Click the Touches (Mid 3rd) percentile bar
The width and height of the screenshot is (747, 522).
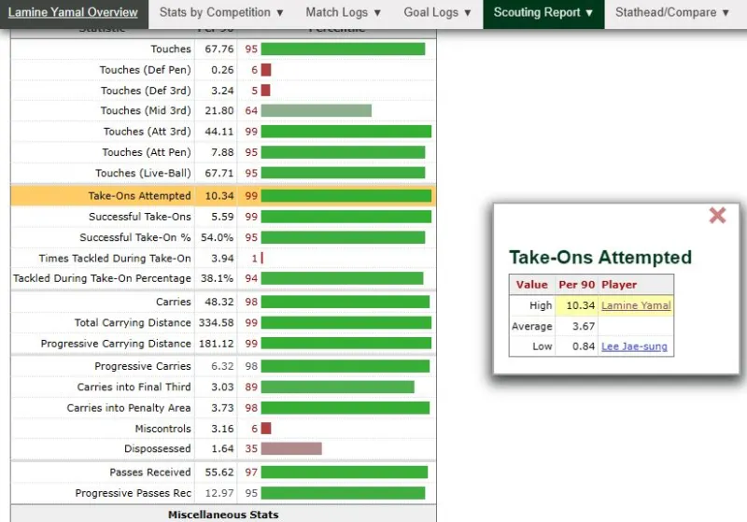[316, 110]
